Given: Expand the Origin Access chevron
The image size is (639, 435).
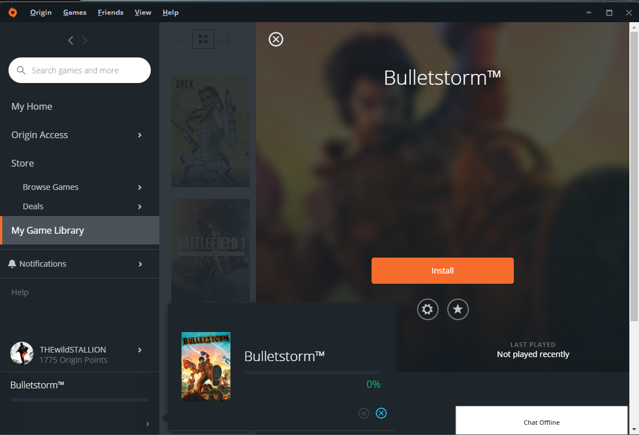Looking at the screenshot, I should (140, 135).
